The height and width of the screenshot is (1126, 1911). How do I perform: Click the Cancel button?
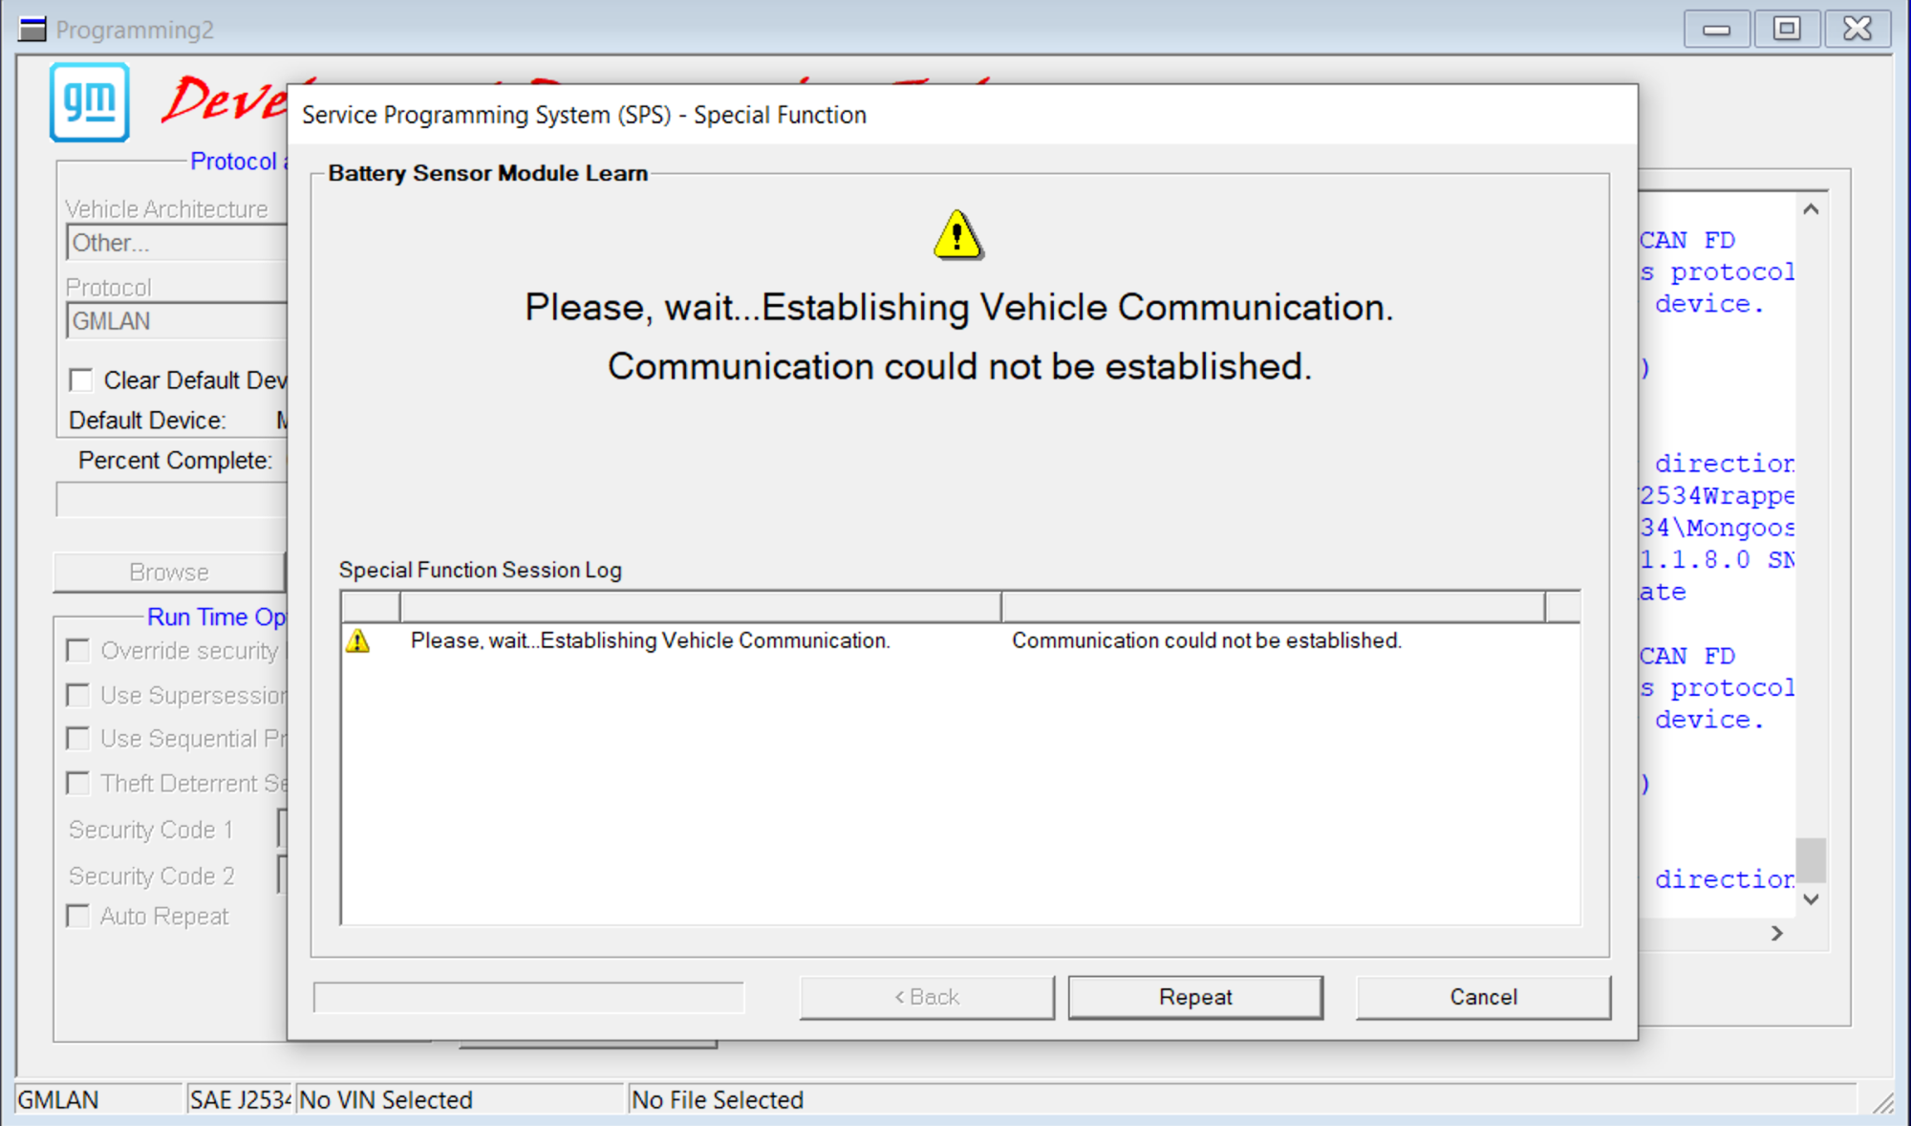click(1482, 997)
